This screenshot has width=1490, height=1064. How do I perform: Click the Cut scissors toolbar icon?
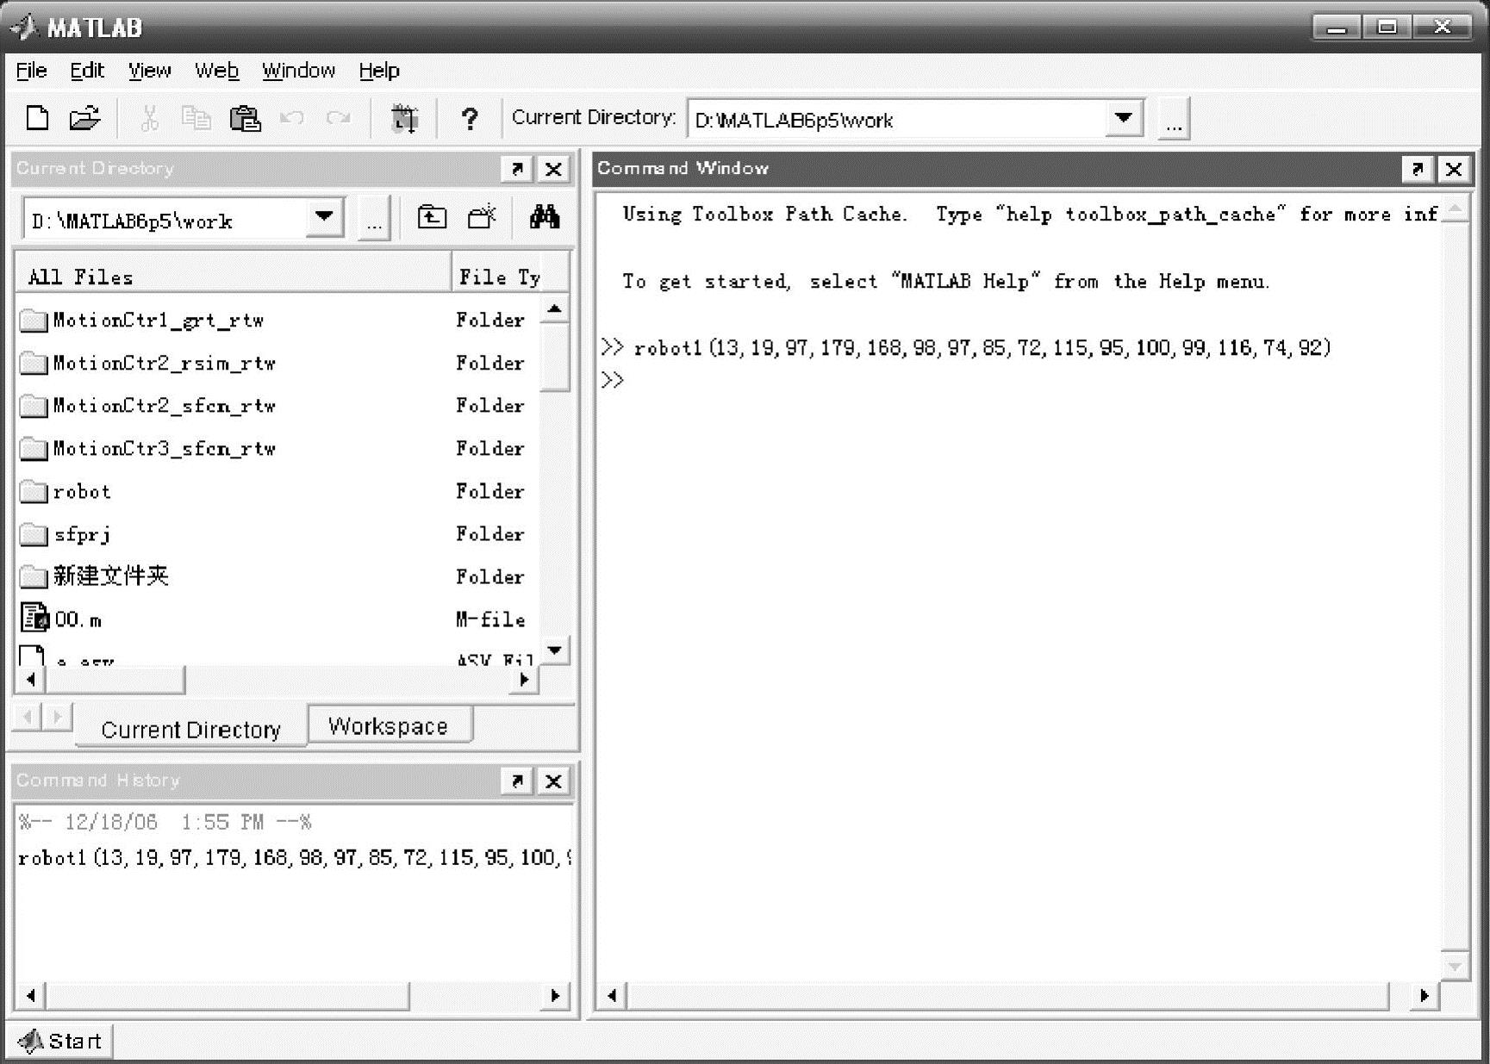150,118
